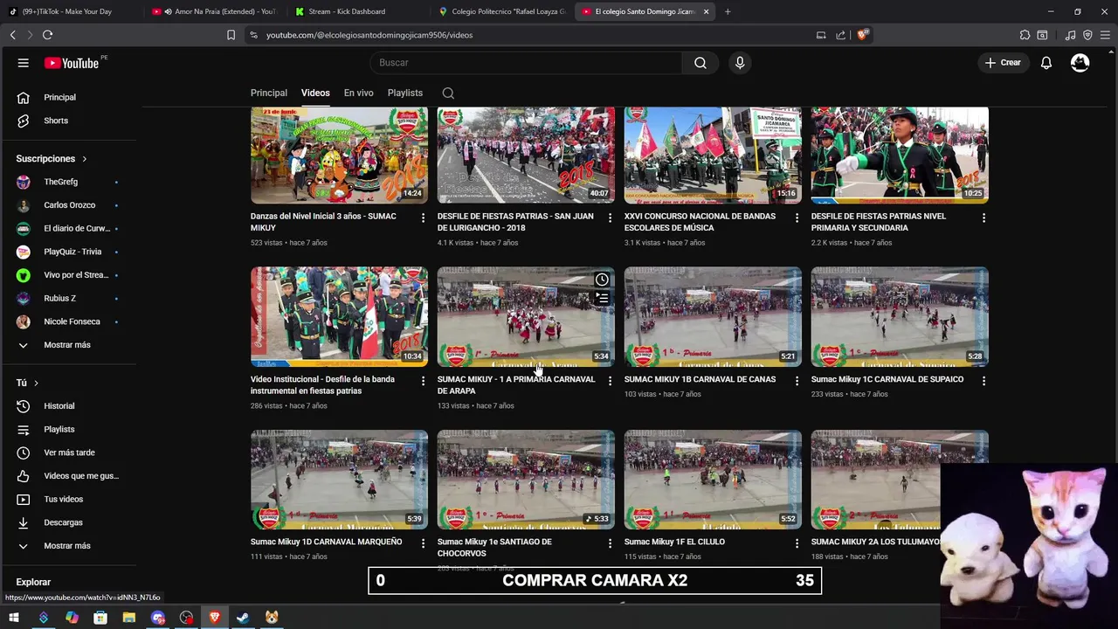Open options menu for SUMAC MIKUY 1B CARNAVAL DE CANAS
The height and width of the screenshot is (629, 1118).
[x=797, y=381]
